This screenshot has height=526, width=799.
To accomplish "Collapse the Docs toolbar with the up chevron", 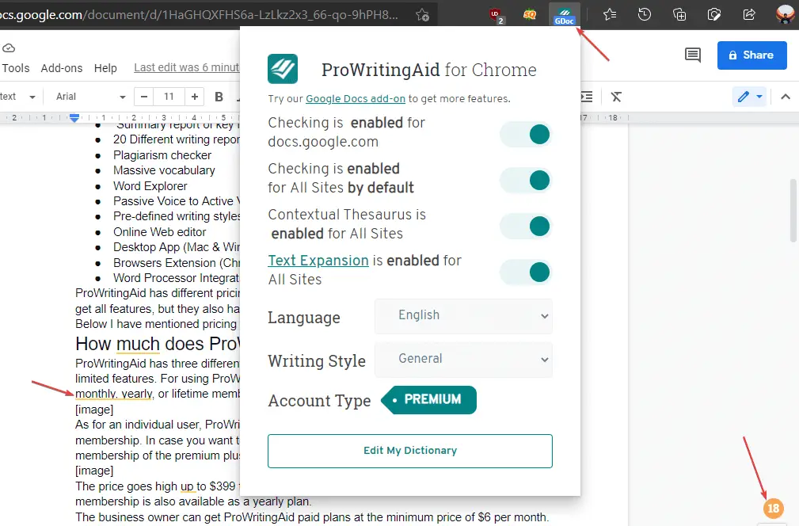I will tap(786, 97).
